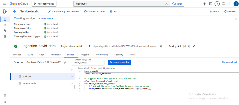239x105 pixels.
Task: Open notifications badge showing 2
Action: pyautogui.click(x=217, y=4)
